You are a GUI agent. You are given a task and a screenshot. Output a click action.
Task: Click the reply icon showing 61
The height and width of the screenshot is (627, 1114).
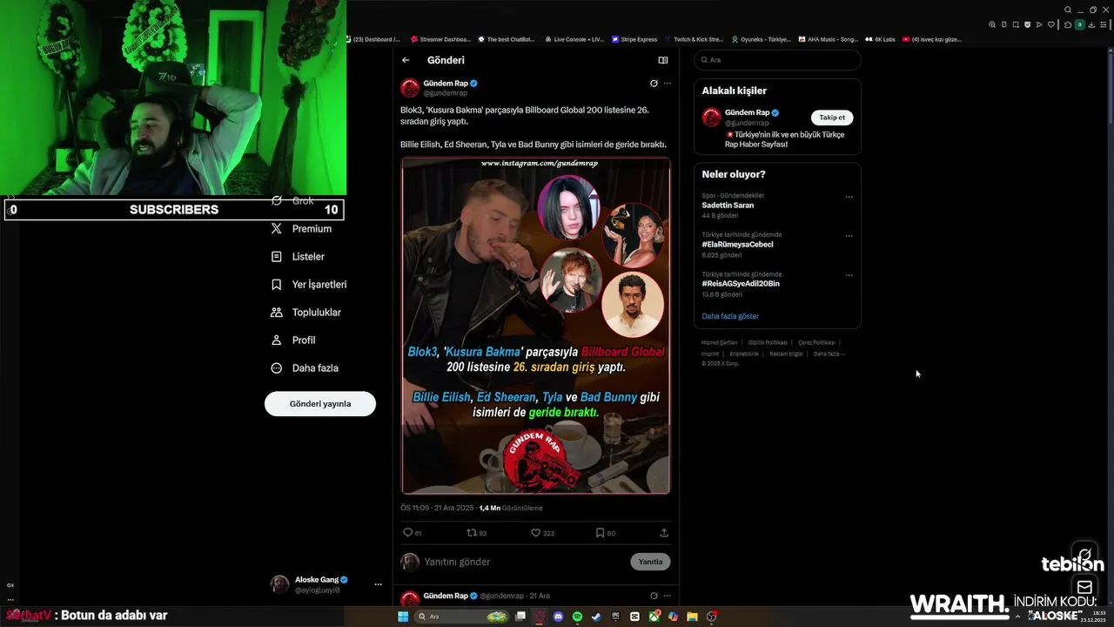(412, 533)
